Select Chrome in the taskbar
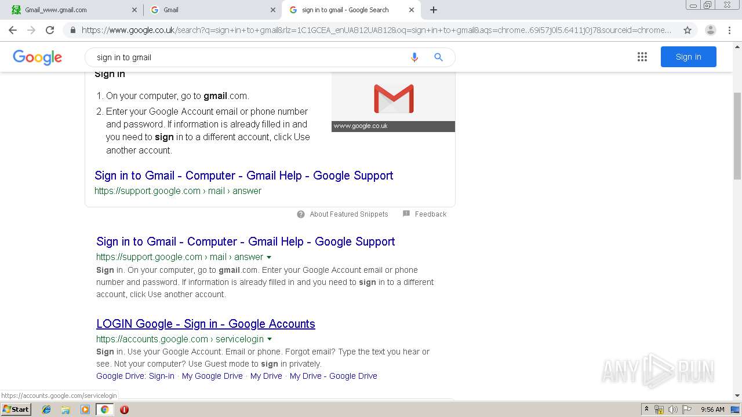 point(104,409)
